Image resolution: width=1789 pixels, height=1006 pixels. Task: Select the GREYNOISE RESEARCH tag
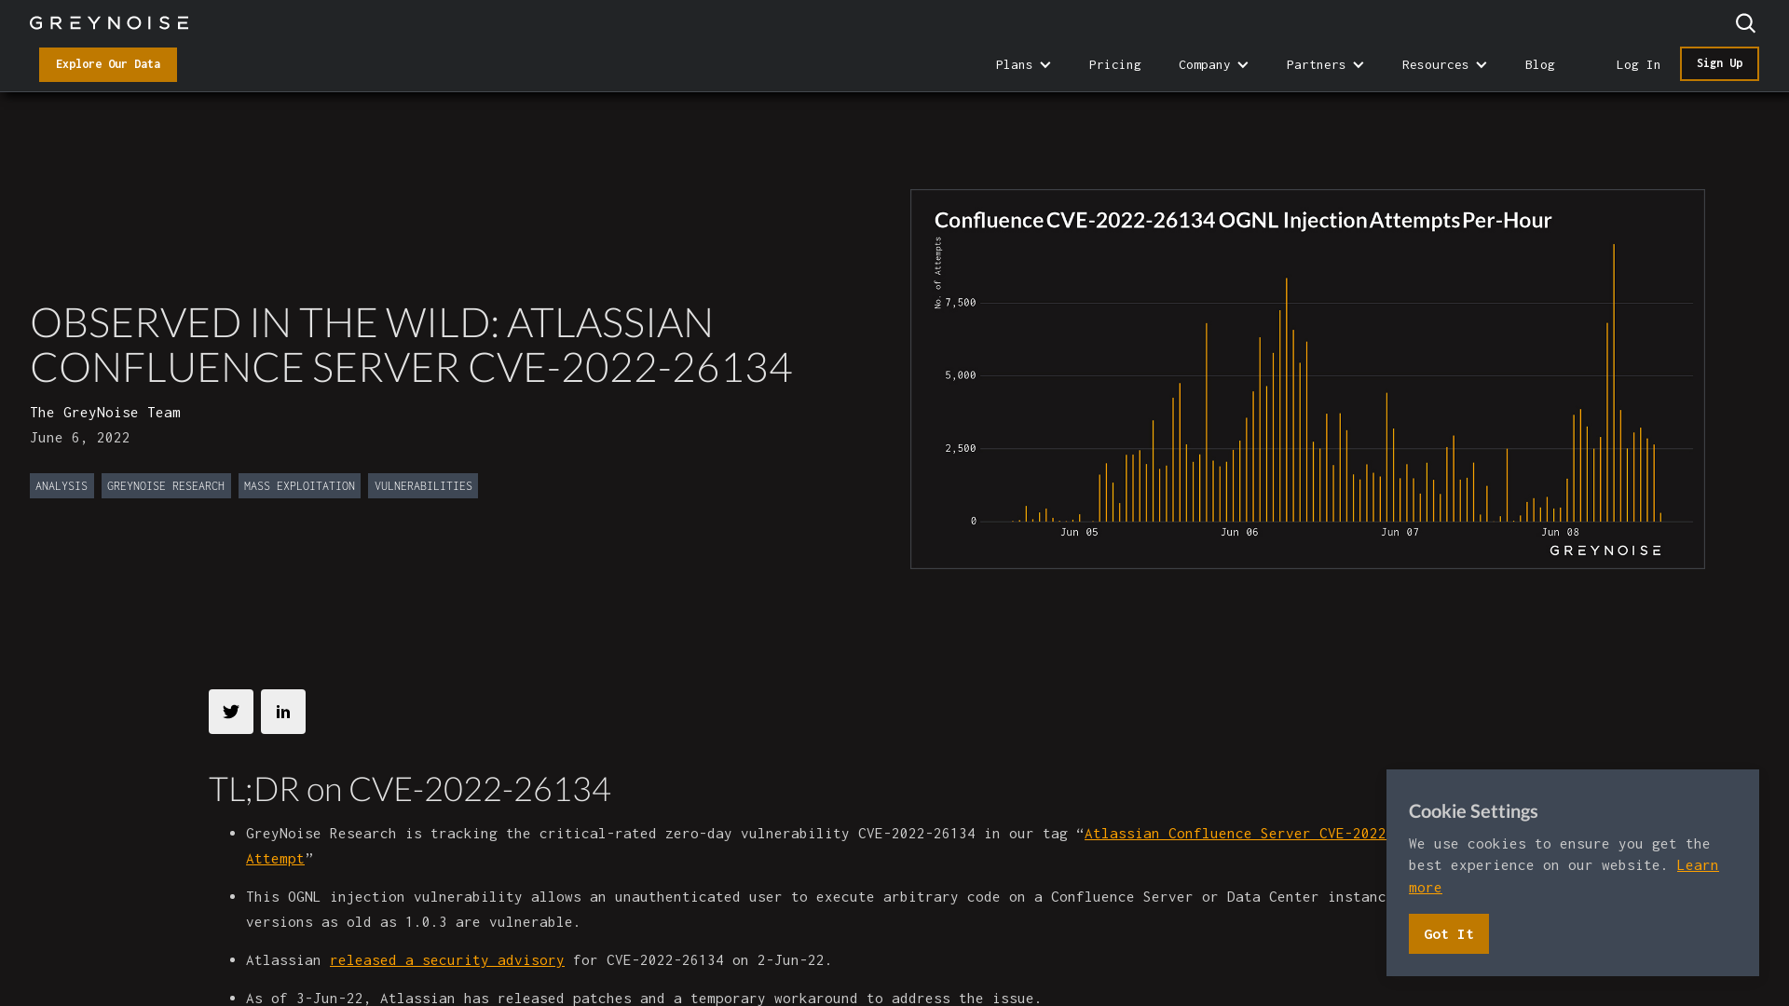click(x=166, y=485)
